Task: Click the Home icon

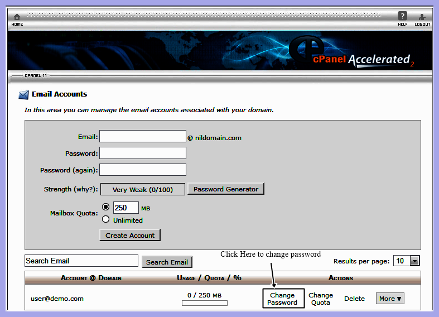Action: pyautogui.click(x=17, y=18)
